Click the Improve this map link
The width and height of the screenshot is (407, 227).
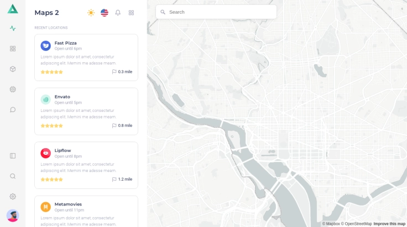[x=389, y=224]
